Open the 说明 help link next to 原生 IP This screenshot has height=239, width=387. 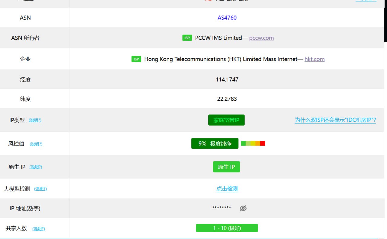point(36,167)
